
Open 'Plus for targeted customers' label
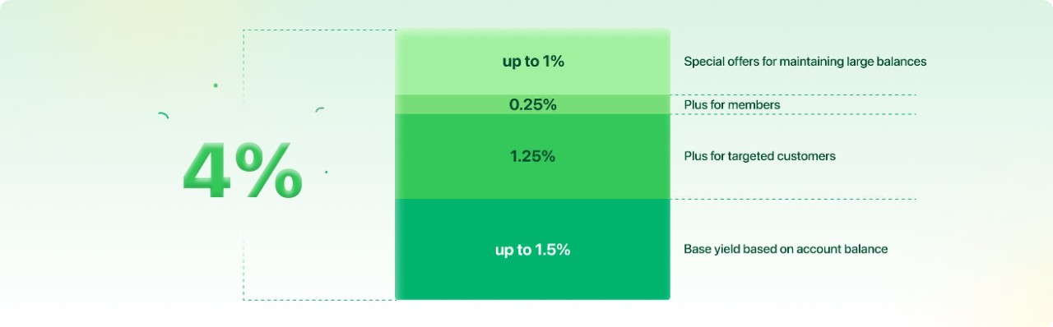[x=759, y=156]
